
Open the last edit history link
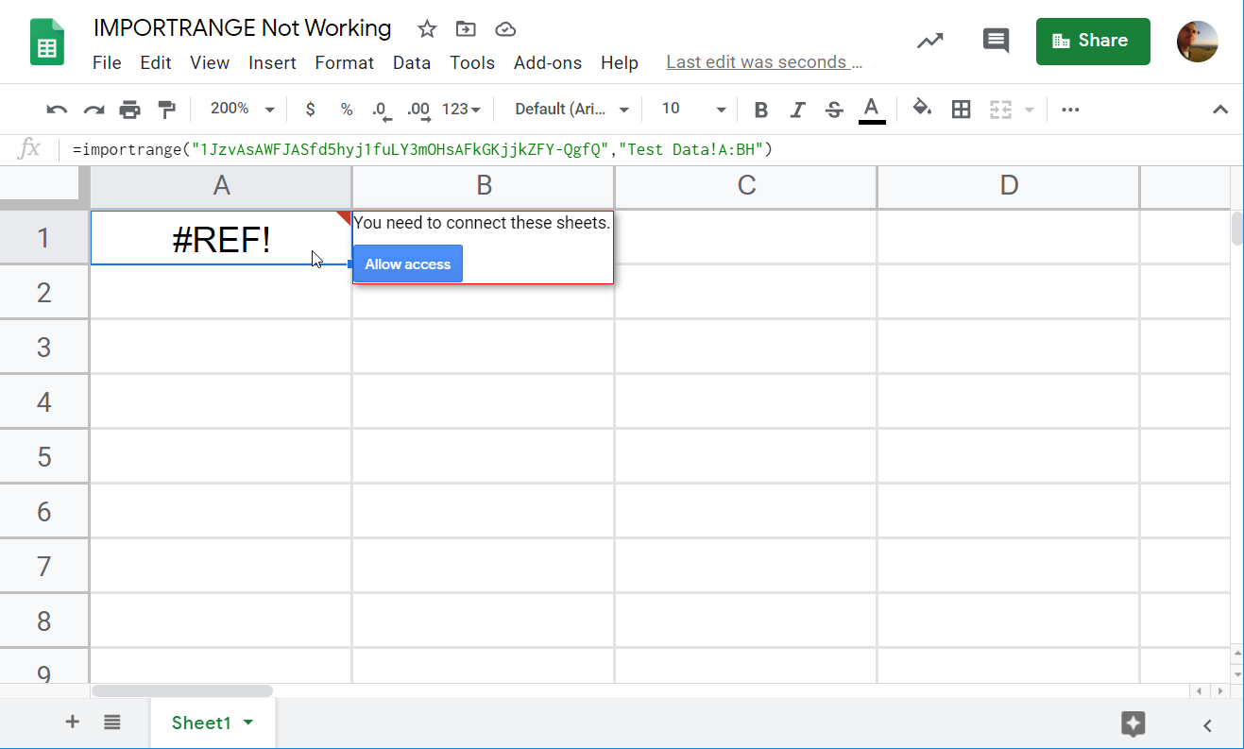[x=764, y=62]
